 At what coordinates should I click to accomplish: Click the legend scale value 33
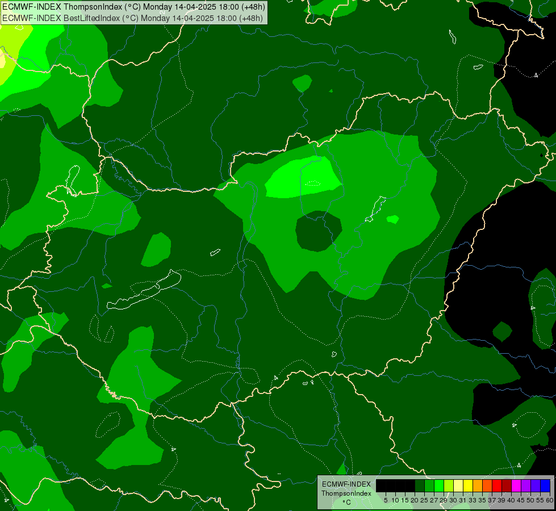point(473,500)
